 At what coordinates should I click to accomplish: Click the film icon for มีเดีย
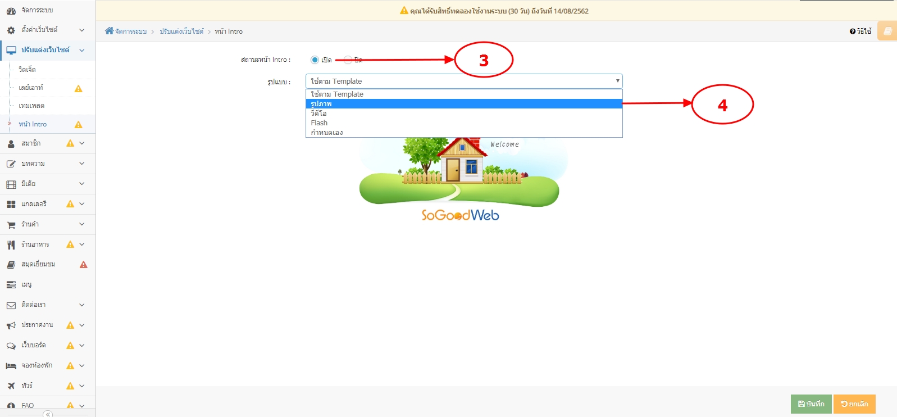(x=11, y=184)
